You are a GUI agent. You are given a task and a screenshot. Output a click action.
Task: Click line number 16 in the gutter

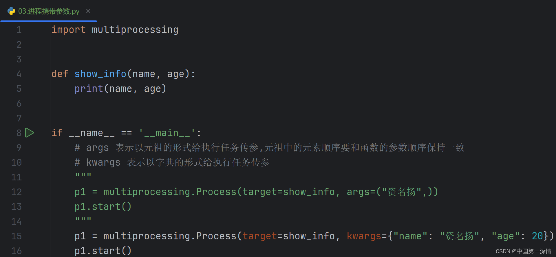tap(17, 251)
